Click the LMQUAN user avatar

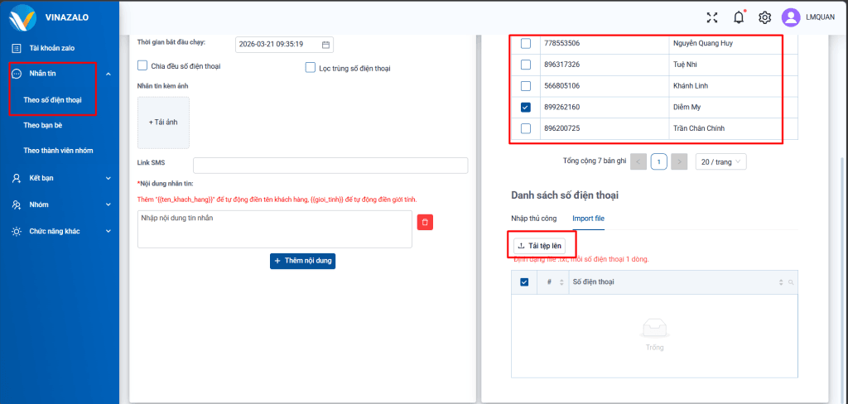(x=791, y=17)
